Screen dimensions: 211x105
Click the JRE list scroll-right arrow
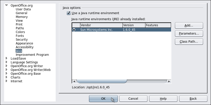169,81
